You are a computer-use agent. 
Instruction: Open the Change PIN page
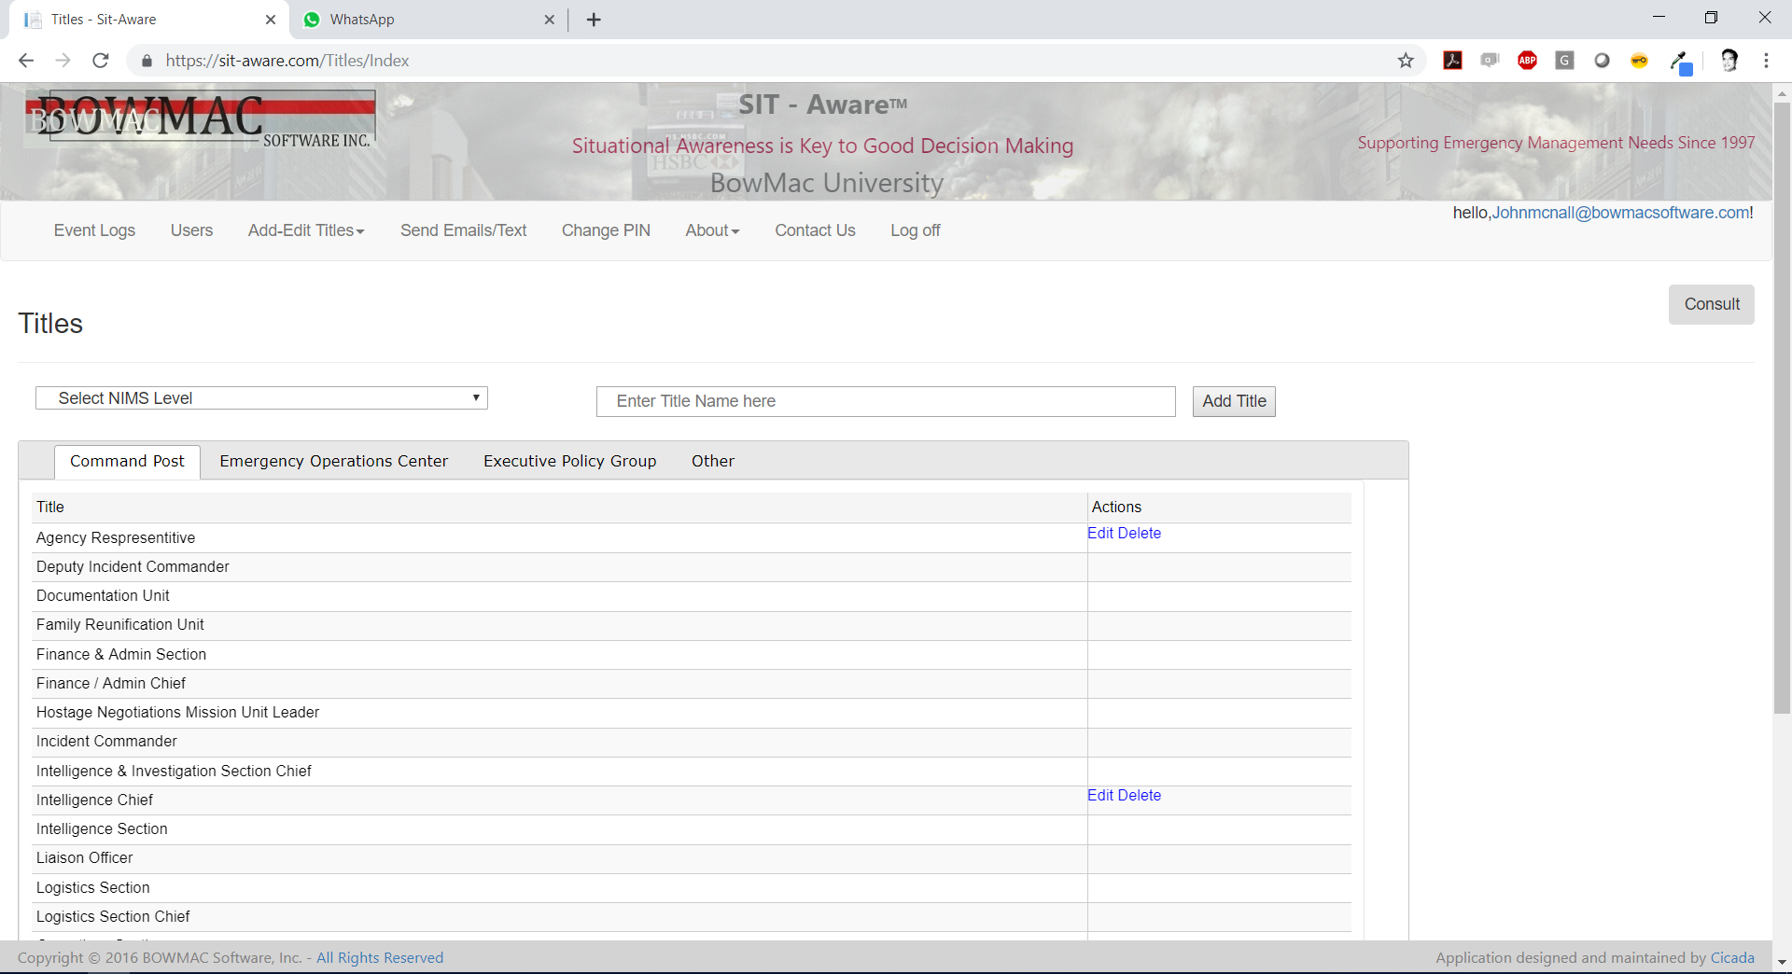606,230
